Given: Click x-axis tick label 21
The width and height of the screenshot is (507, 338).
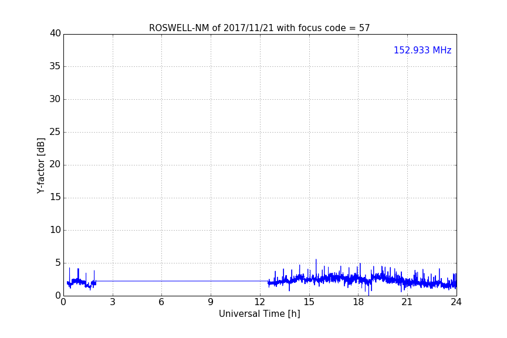Looking at the screenshot, I should coord(407,302).
